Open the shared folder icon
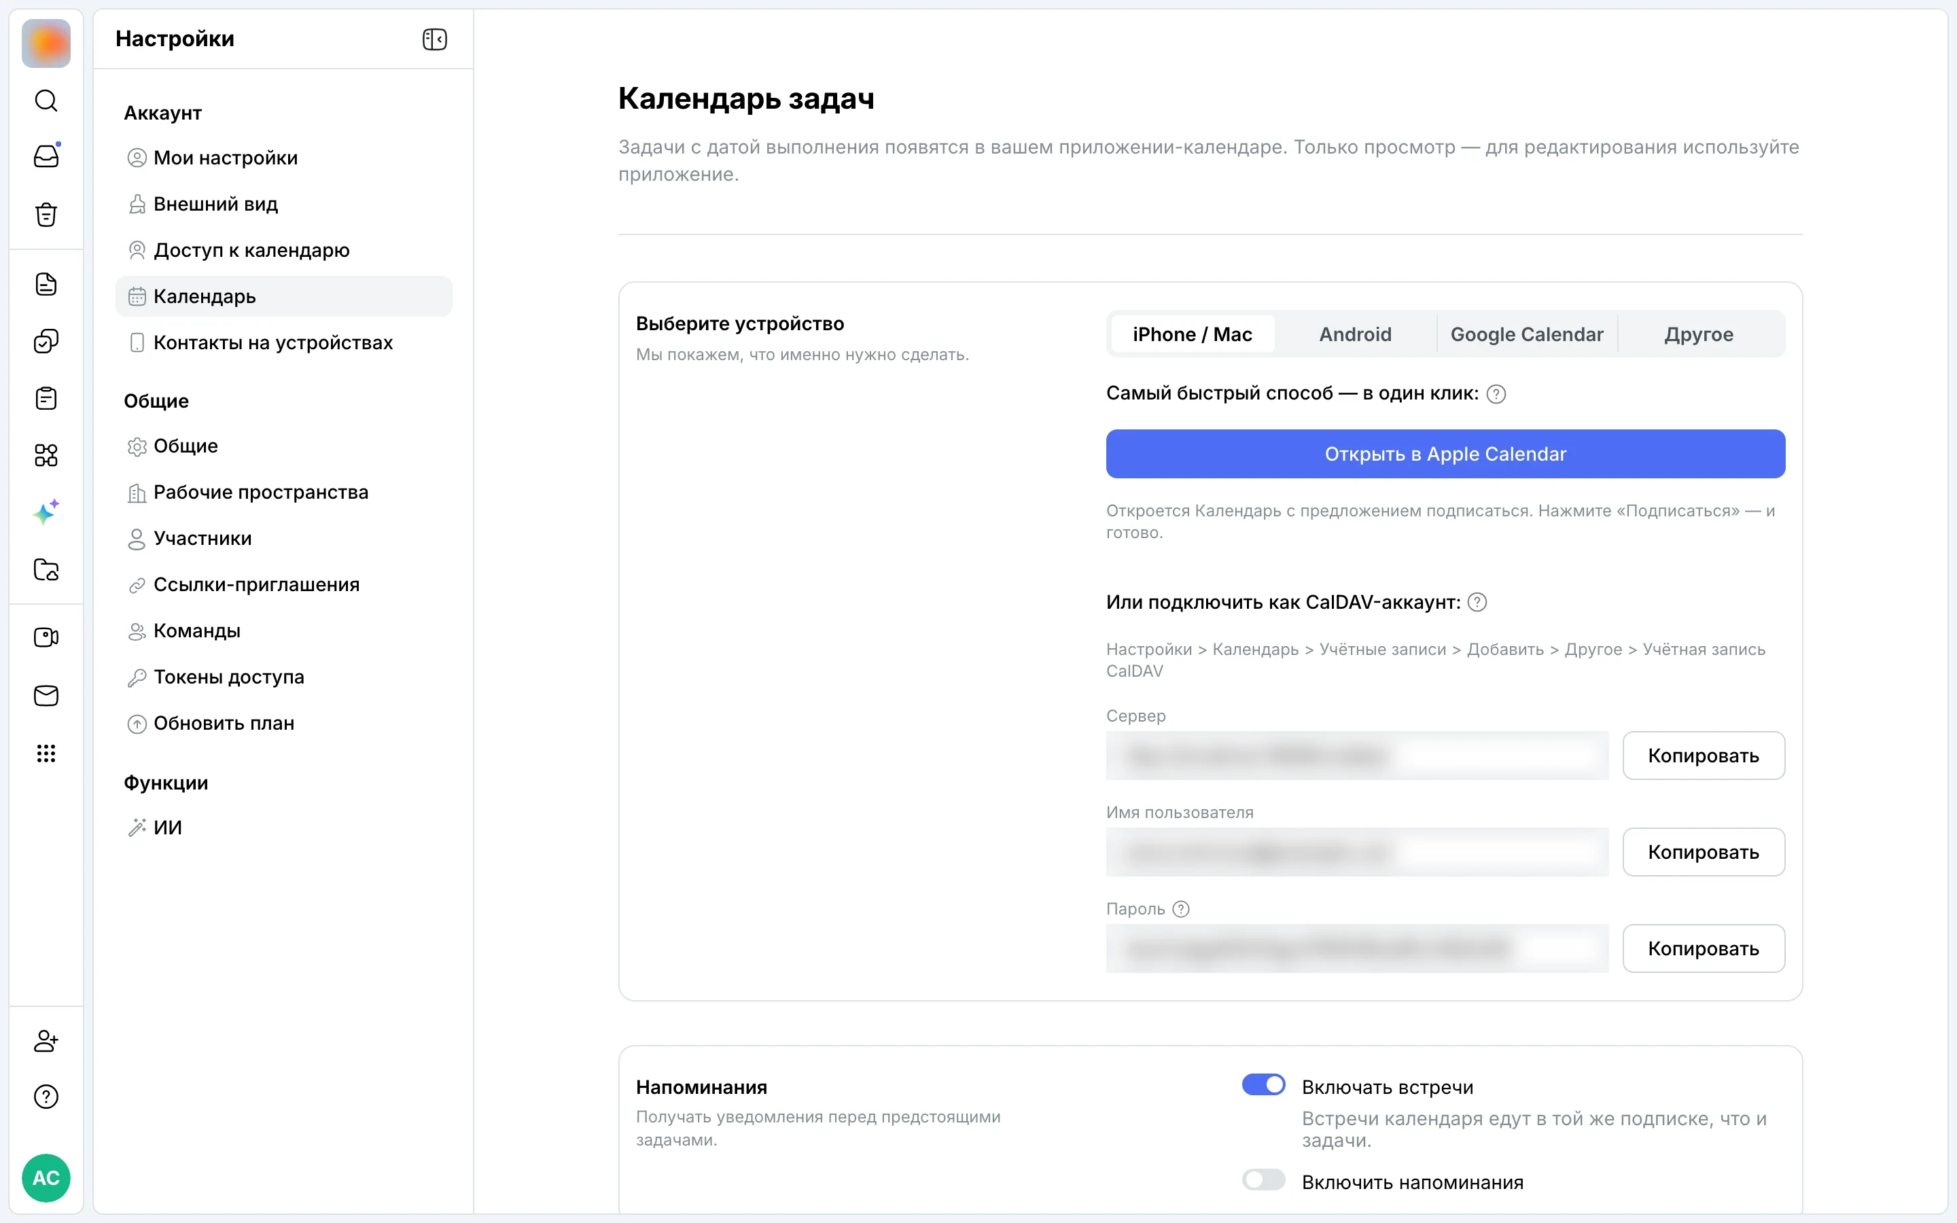This screenshot has height=1223, width=1957. click(46, 569)
